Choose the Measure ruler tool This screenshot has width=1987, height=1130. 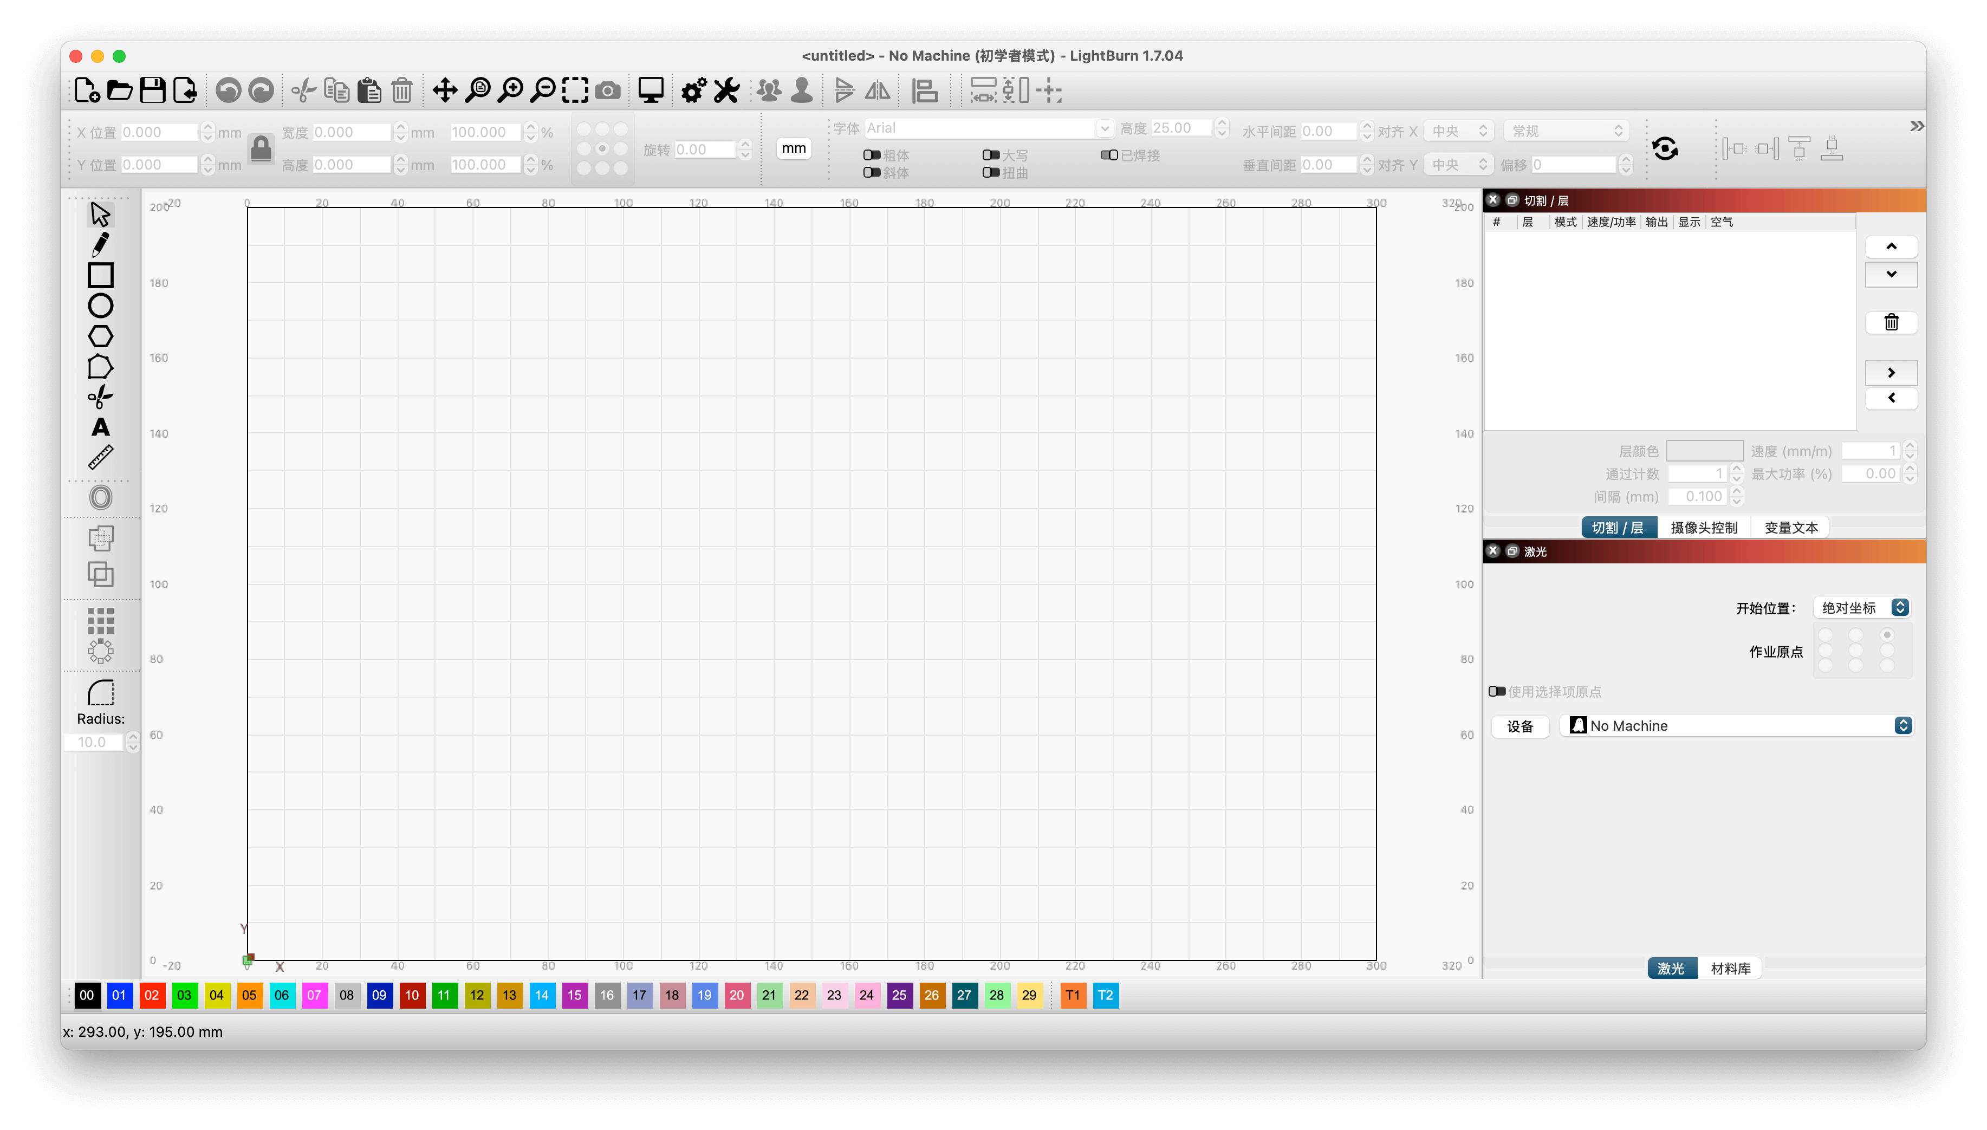[x=100, y=458]
